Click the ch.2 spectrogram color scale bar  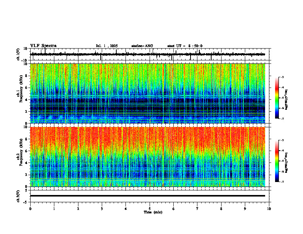tap(277, 161)
